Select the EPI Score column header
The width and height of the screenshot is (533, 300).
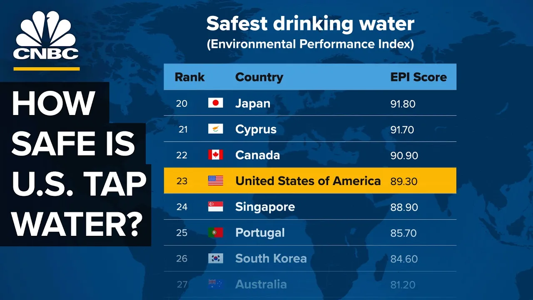click(x=418, y=77)
